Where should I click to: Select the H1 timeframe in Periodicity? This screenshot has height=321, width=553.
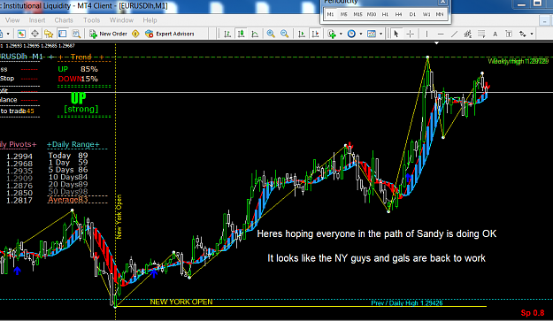(x=385, y=14)
